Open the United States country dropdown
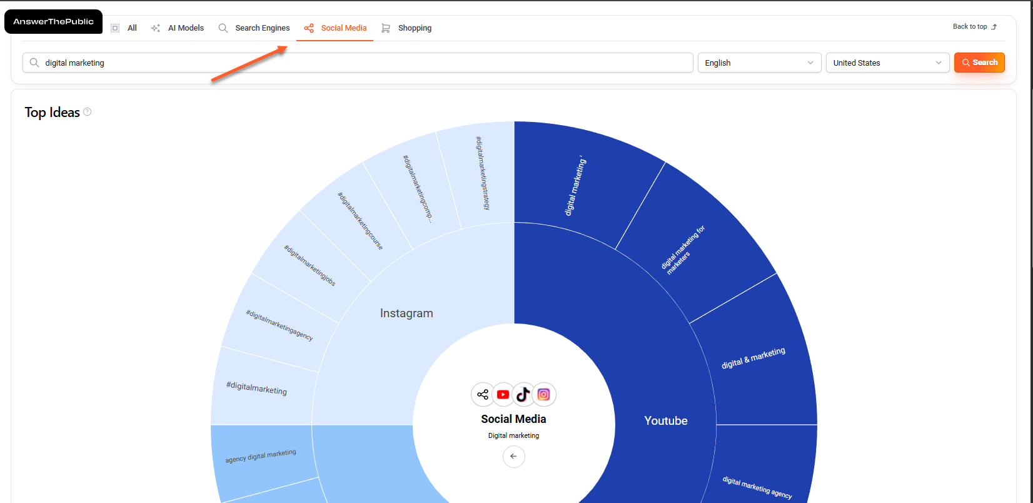 click(887, 63)
